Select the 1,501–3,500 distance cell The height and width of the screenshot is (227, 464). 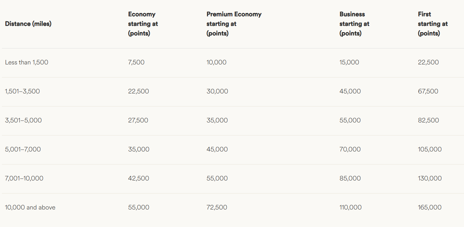click(x=22, y=92)
